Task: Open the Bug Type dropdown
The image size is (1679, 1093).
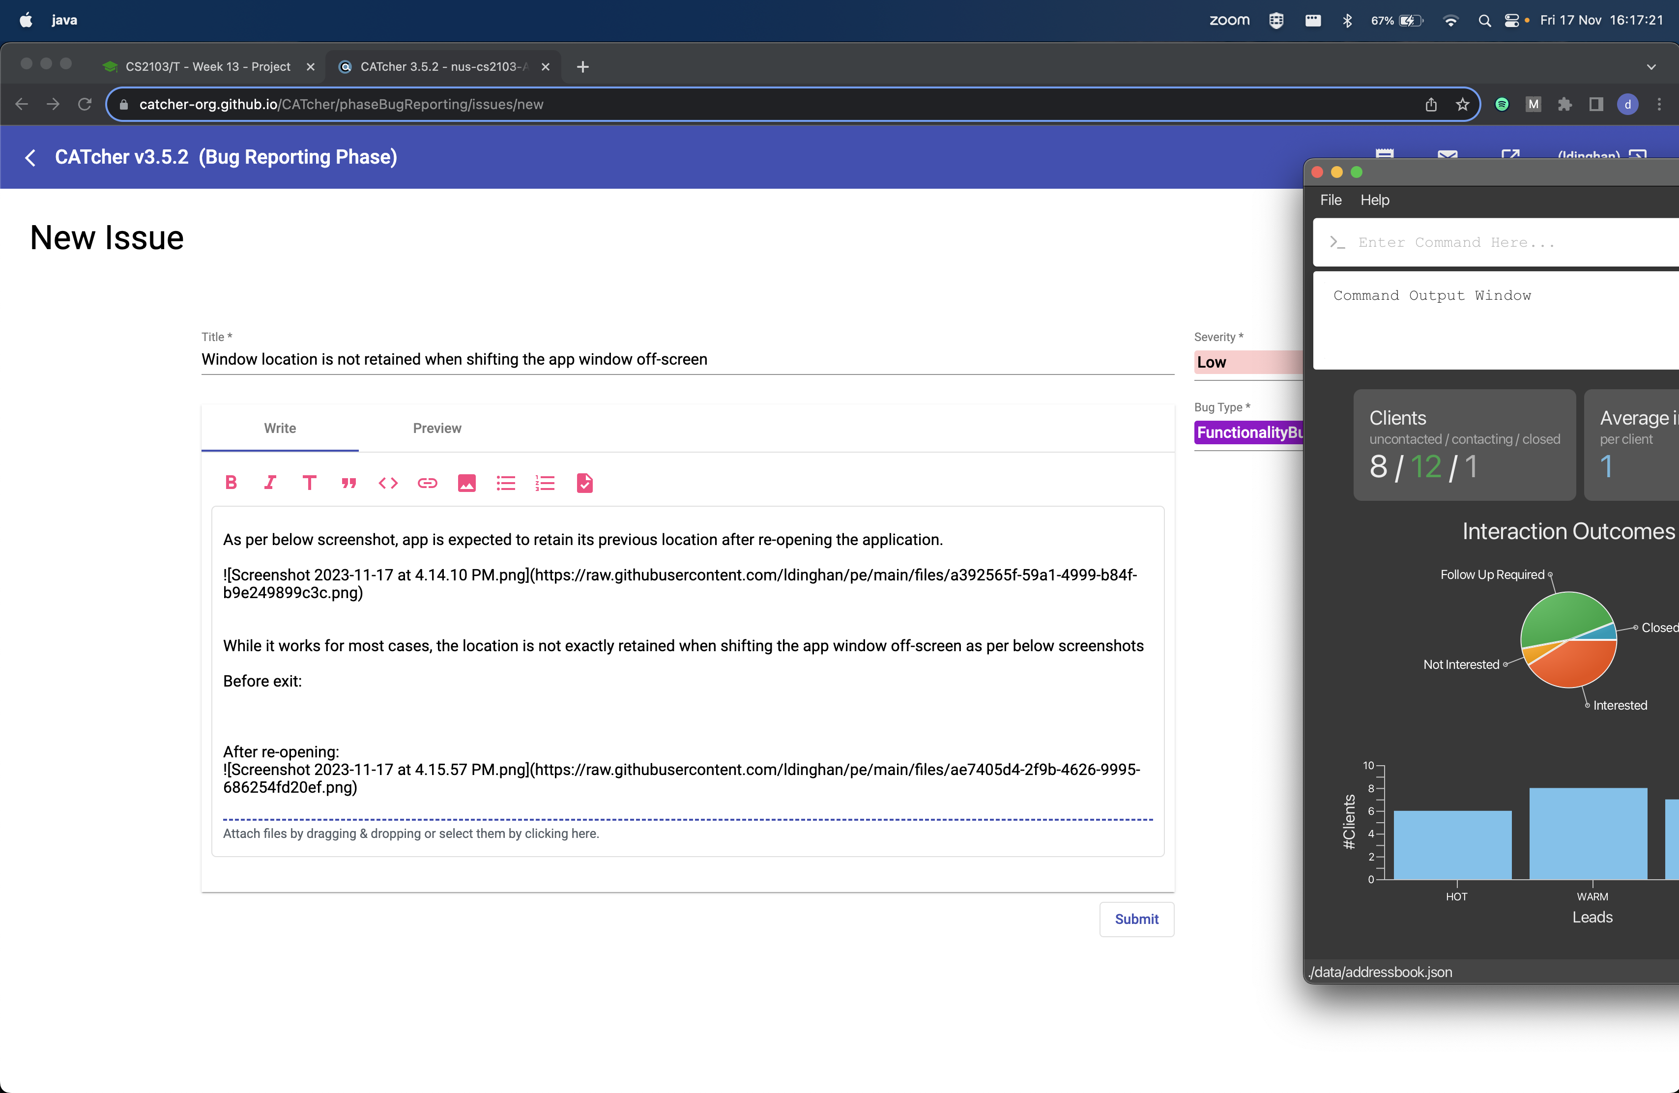Action: tap(1247, 432)
